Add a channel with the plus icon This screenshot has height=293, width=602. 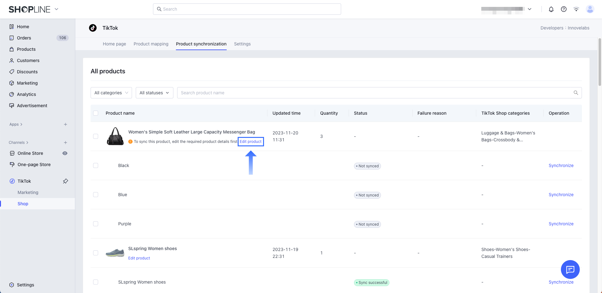(66, 143)
